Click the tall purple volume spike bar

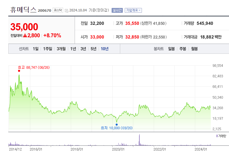[x=139, y=140]
